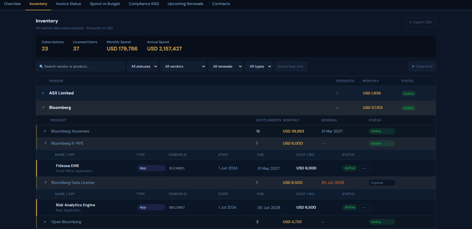Click vendor ID 81234891
Image resolution: width=472 pixels, height=229 pixels.
[x=177, y=168]
